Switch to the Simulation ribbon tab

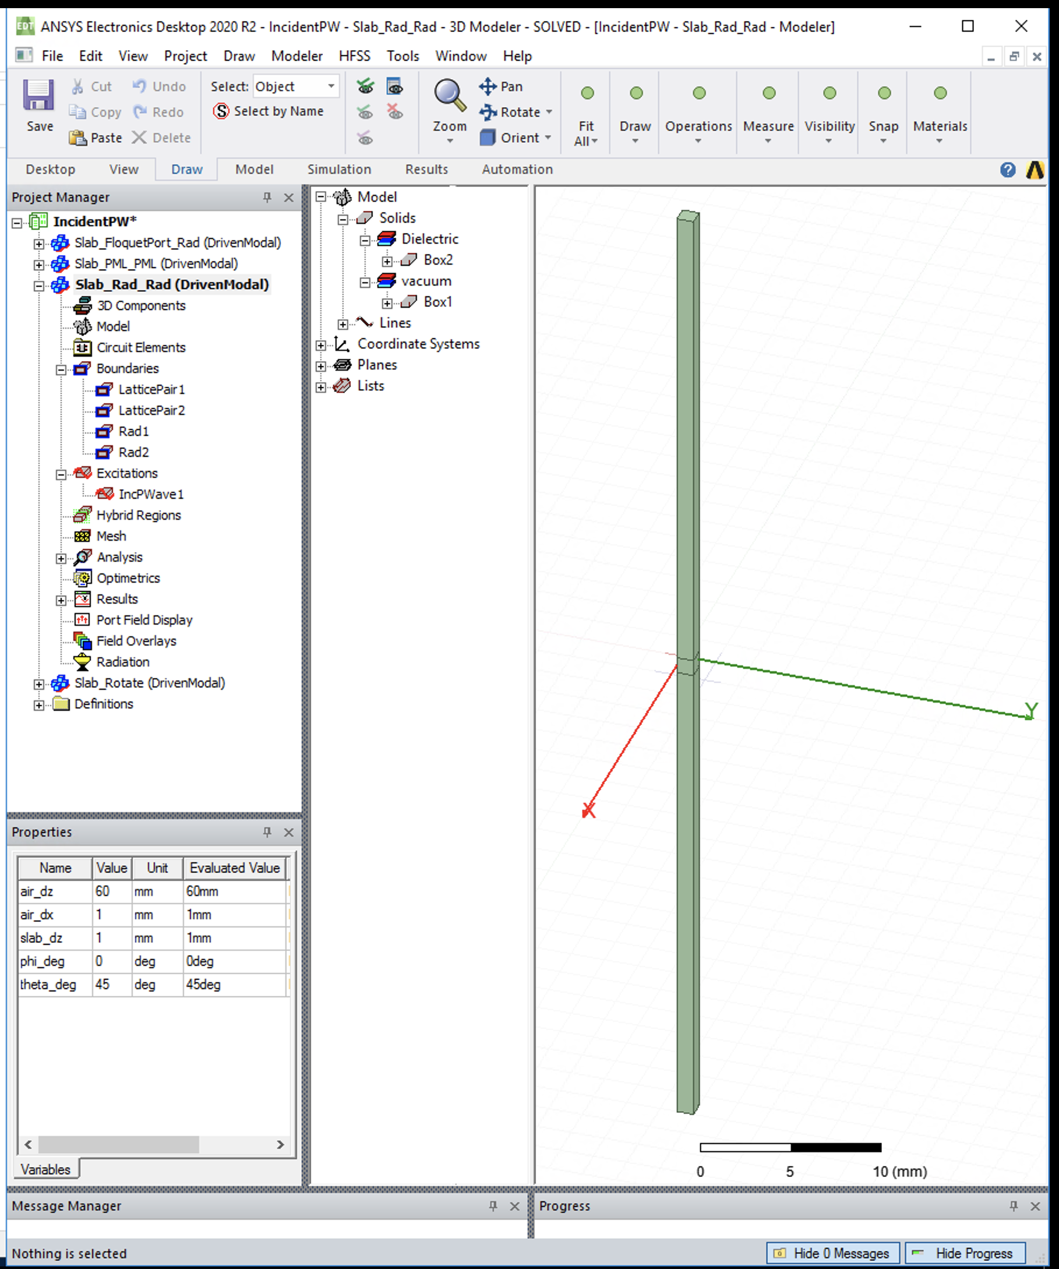339,170
